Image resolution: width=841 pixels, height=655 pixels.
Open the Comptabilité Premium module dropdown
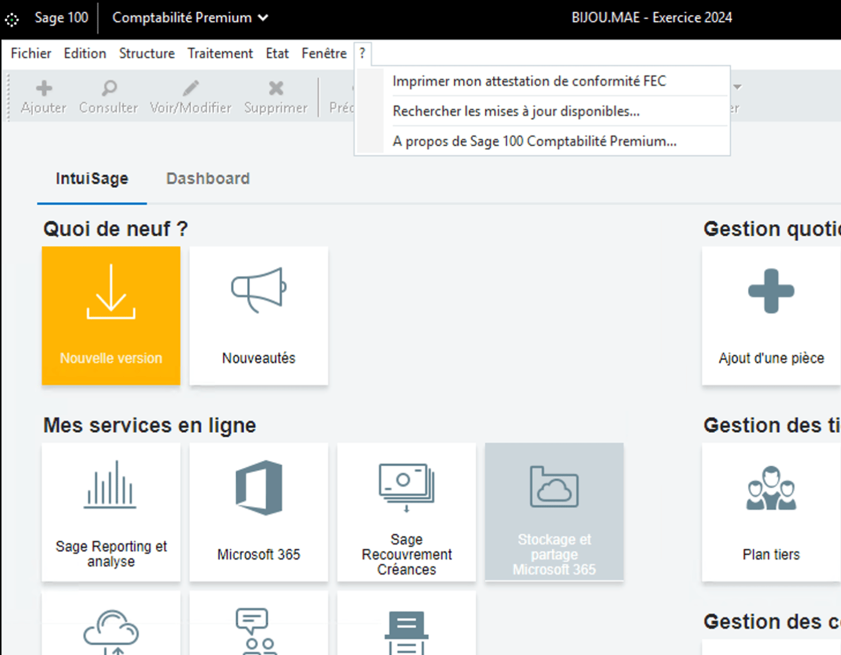[190, 18]
